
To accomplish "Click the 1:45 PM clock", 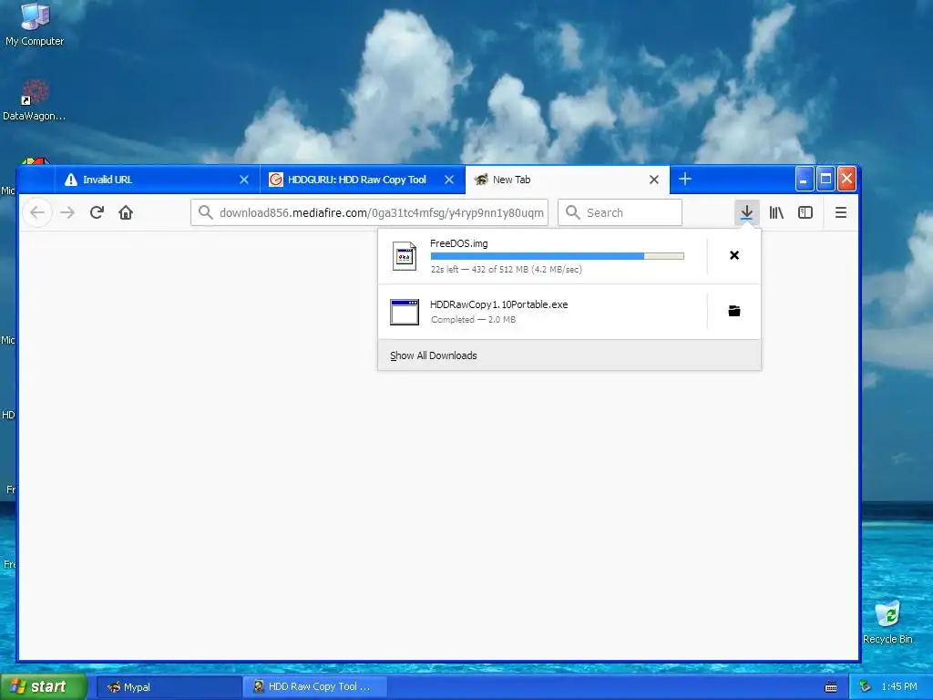I will [899, 687].
